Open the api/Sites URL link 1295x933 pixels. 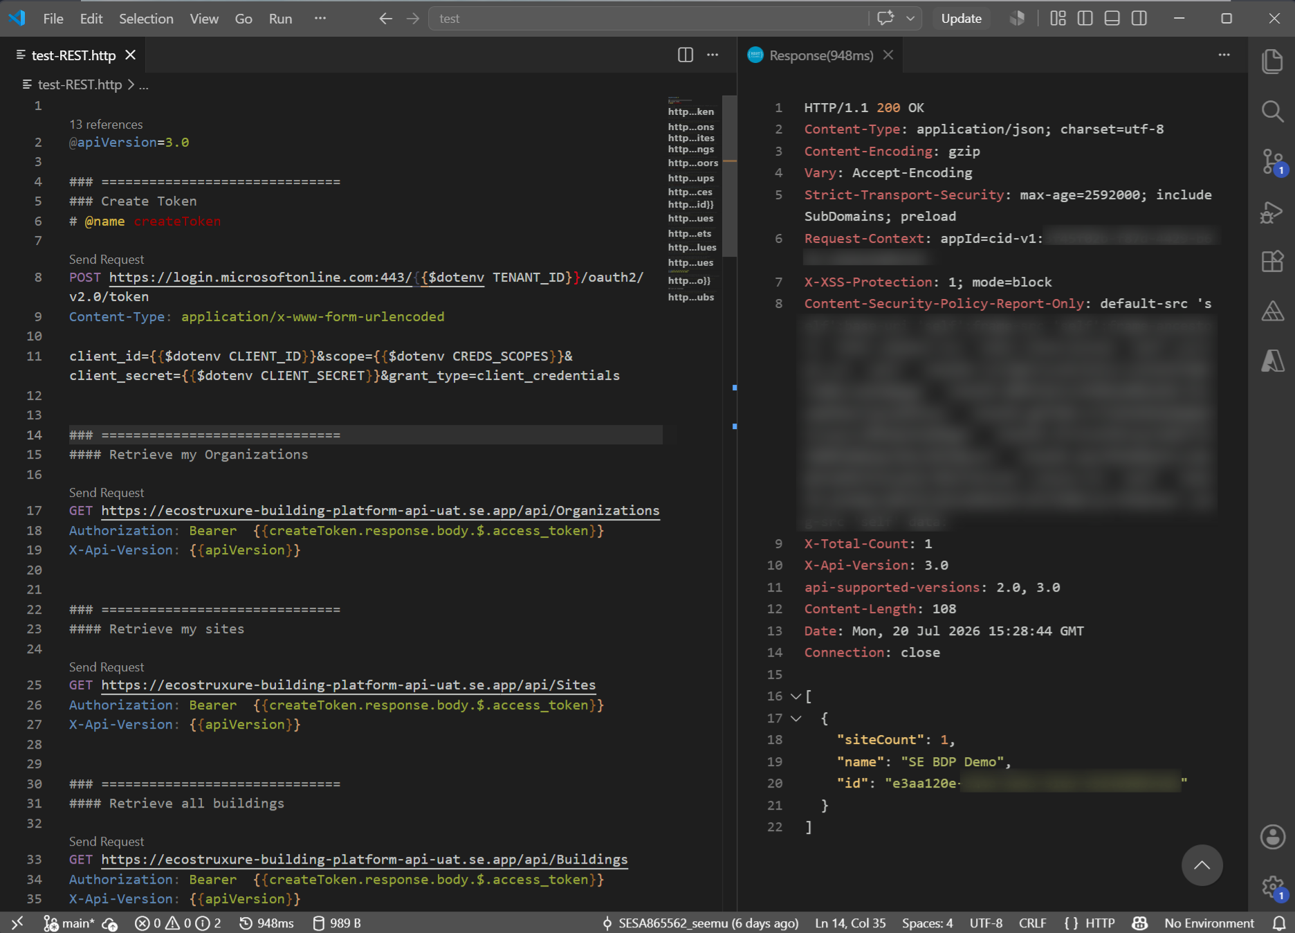349,685
